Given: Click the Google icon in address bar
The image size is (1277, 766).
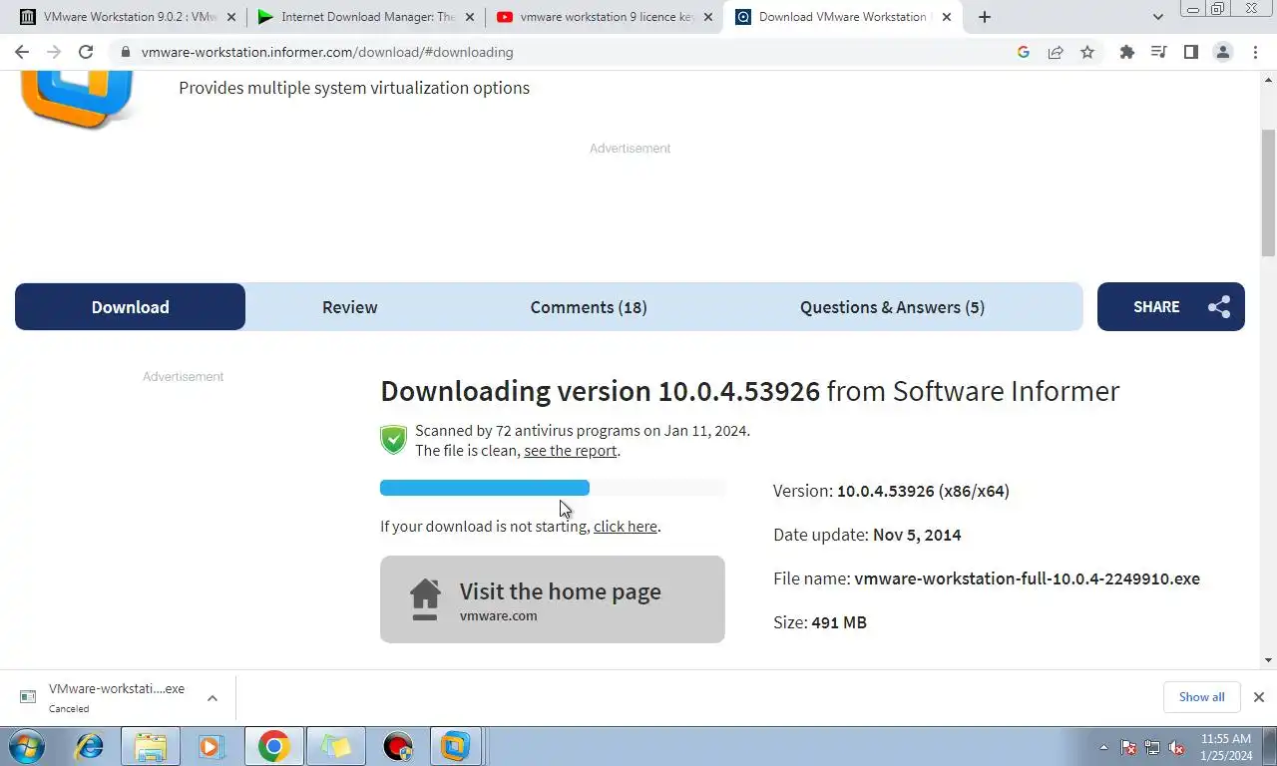Looking at the screenshot, I should tap(1024, 52).
